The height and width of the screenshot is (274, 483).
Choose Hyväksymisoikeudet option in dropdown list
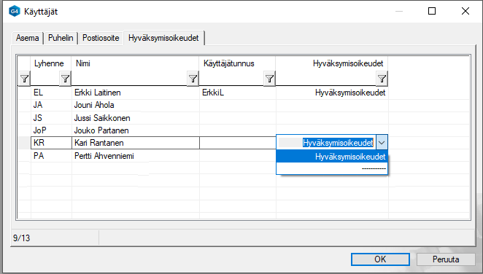click(x=332, y=157)
